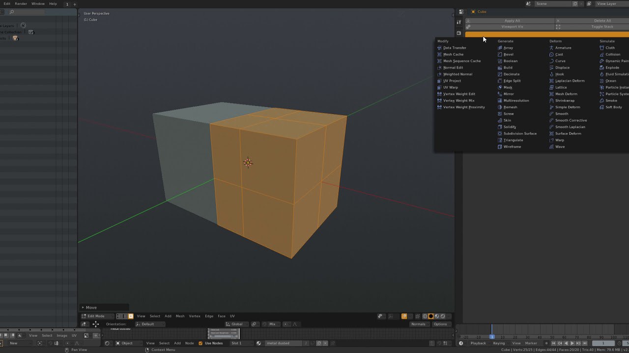The width and height of the screenshot is (629, 353).
Task: Click the Apply All button
Action: pyautogui.click(x=512, y=21)
